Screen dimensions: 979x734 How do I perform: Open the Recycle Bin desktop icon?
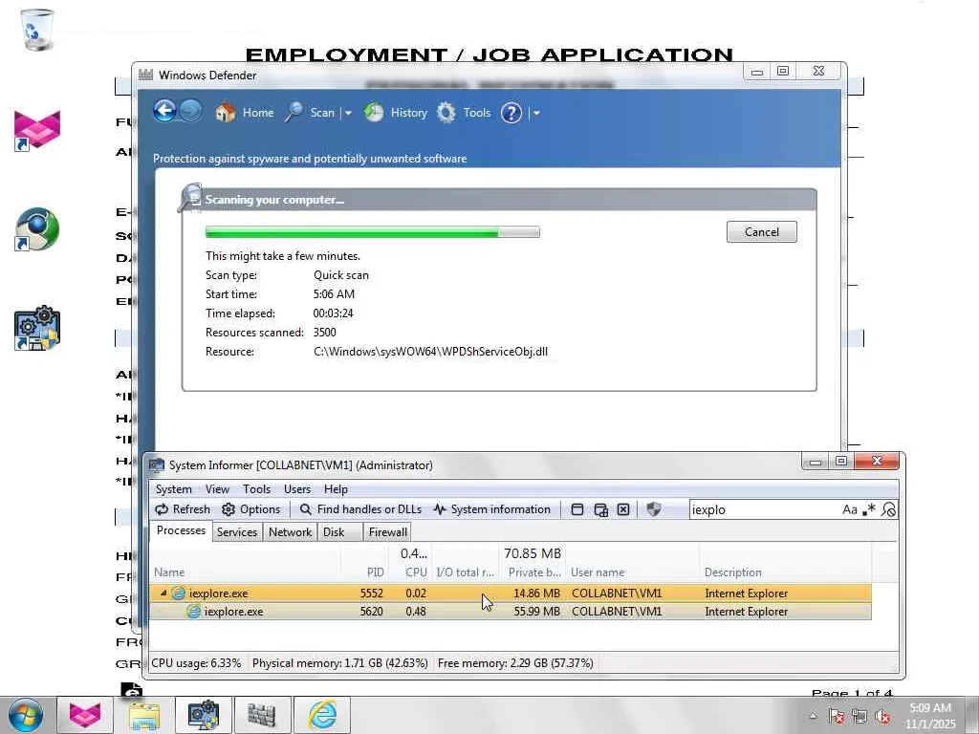tap(37, 30)
